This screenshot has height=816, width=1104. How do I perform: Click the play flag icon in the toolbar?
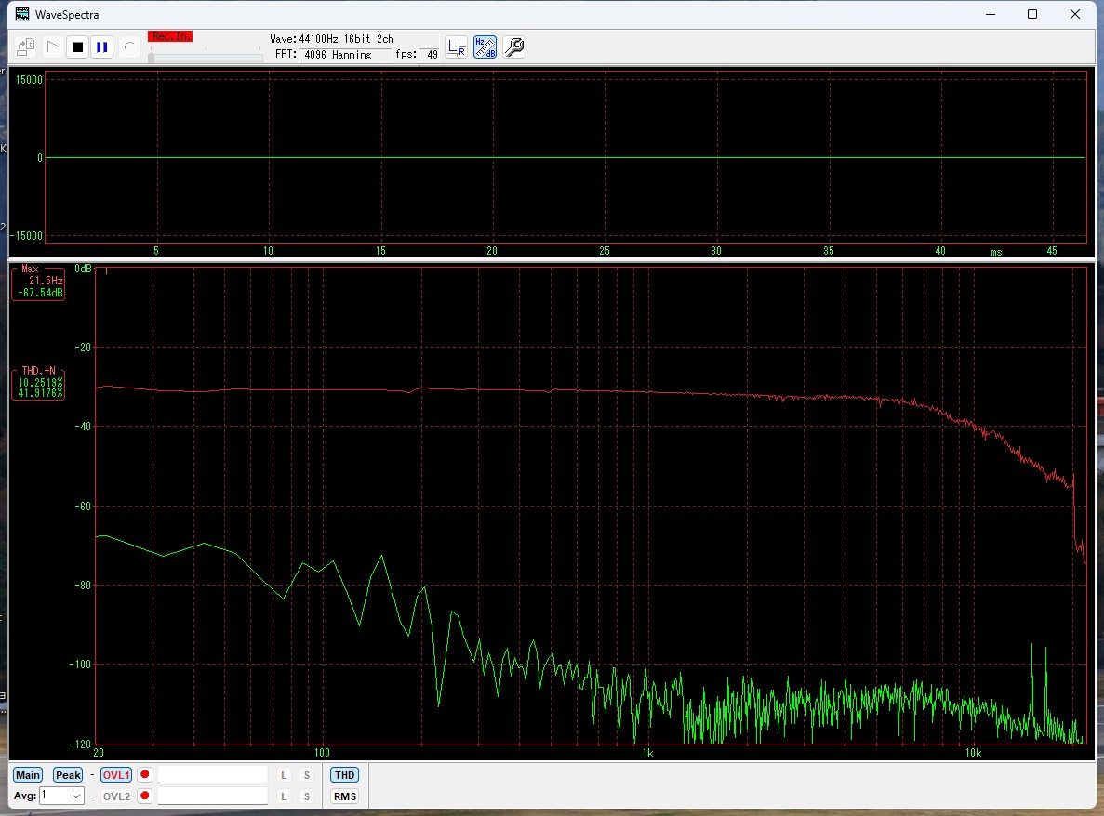[53, 46]
